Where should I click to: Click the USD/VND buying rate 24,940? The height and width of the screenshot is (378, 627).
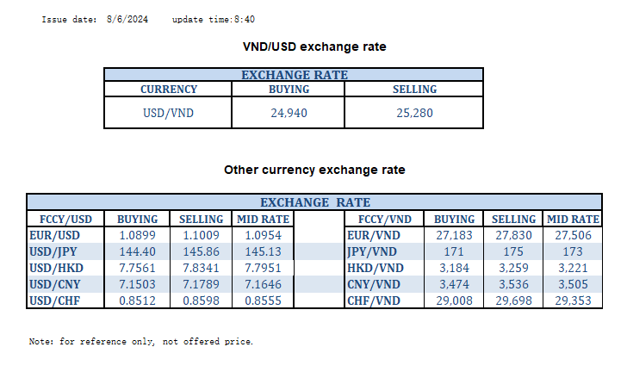[289, 112]
